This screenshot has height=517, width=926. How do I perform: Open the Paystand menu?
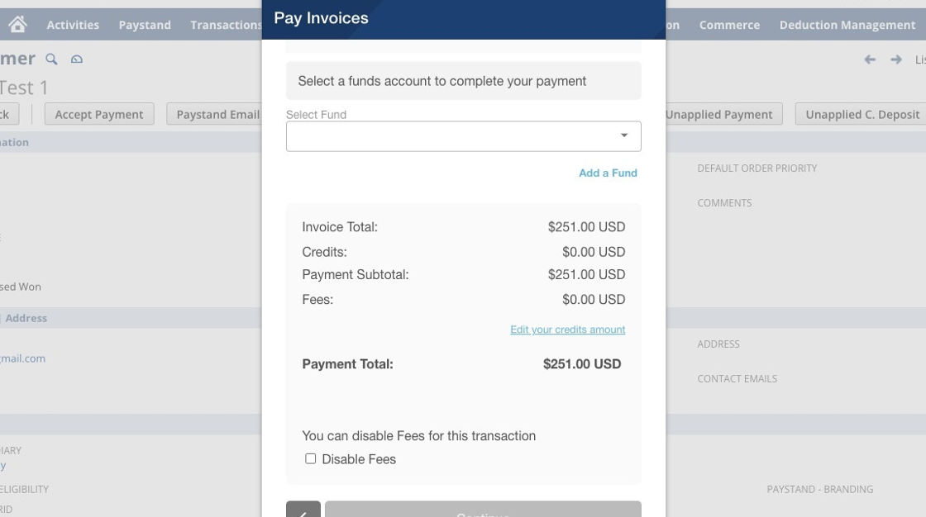[145, 25]
